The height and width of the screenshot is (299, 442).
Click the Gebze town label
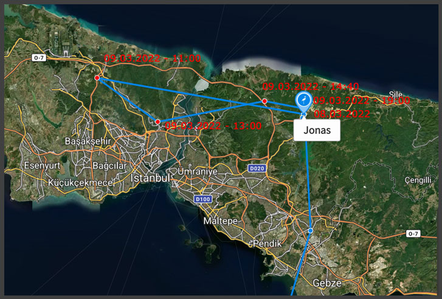point(327,283)
